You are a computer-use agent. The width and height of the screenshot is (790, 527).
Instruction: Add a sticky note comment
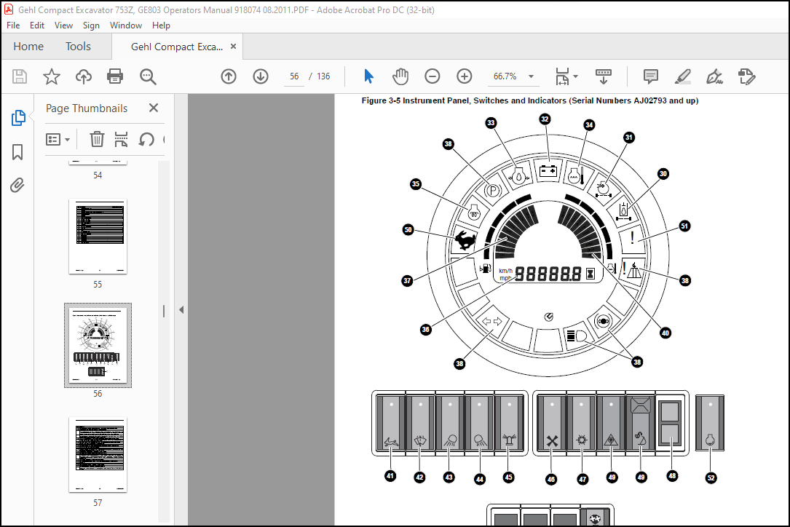pyautogui.click(x=650, y=76)
